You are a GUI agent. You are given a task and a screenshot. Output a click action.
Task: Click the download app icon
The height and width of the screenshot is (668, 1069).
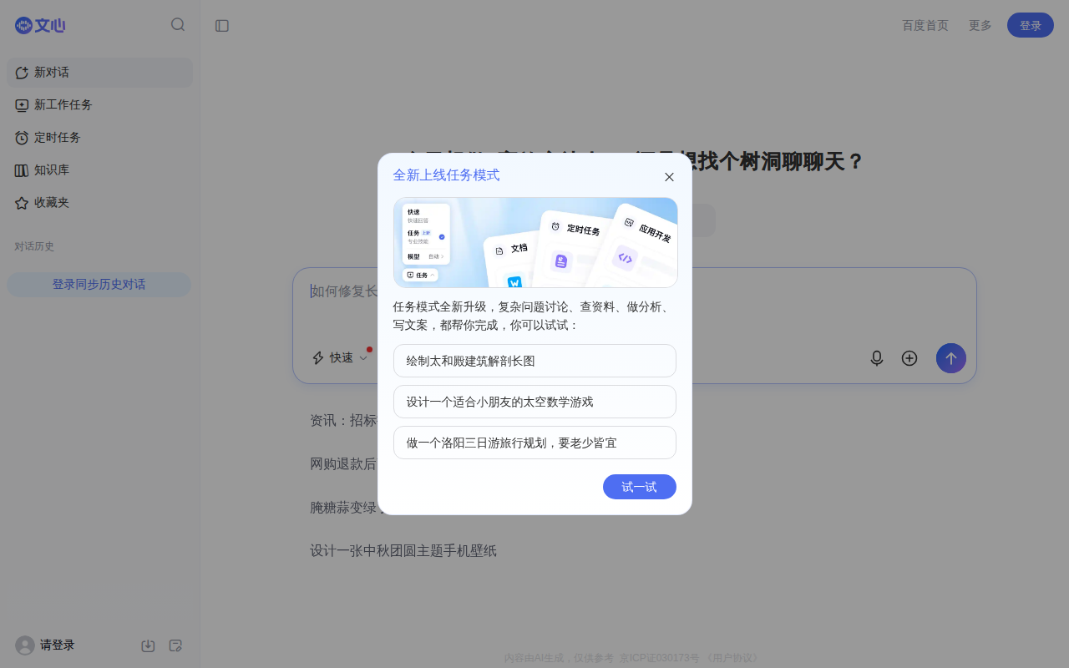point(148,645)
